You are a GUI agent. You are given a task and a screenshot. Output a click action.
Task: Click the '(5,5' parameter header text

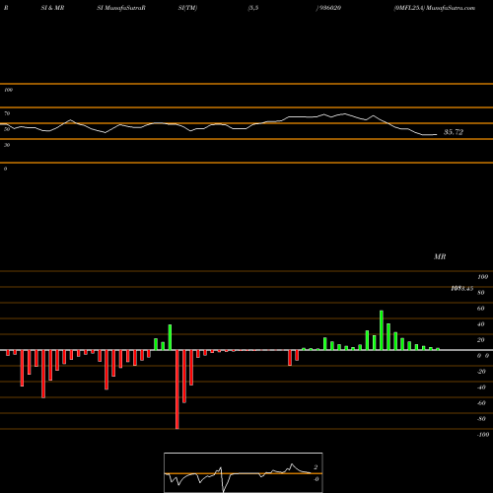253,8
